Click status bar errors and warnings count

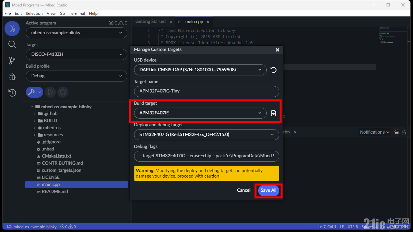click(x=68, y=227)
